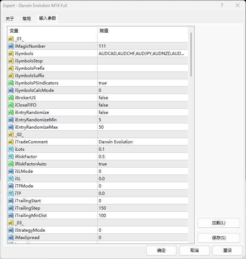Click the icon next to iSymbolsStop
The image size is (246, 259).
(11, 61)
